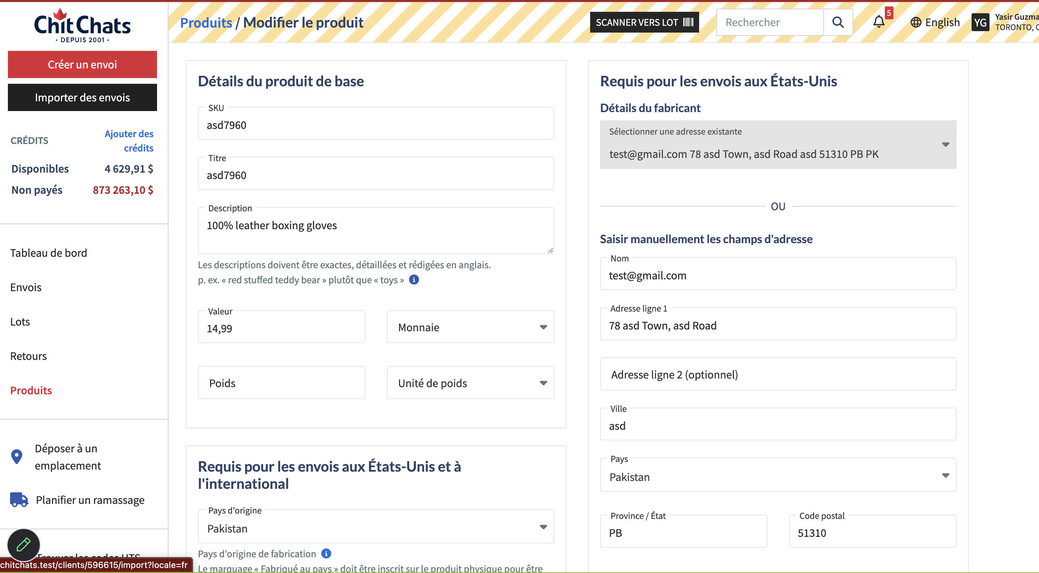Open the Unité de poids dropdown

tap(470, 383)
